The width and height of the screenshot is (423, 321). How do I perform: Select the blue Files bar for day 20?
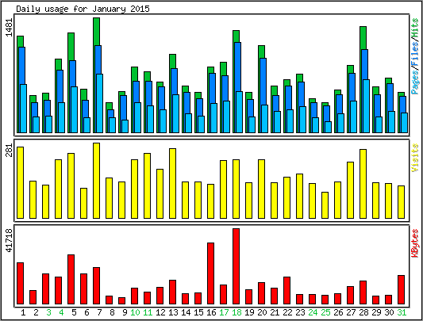[x=263, y=82]
